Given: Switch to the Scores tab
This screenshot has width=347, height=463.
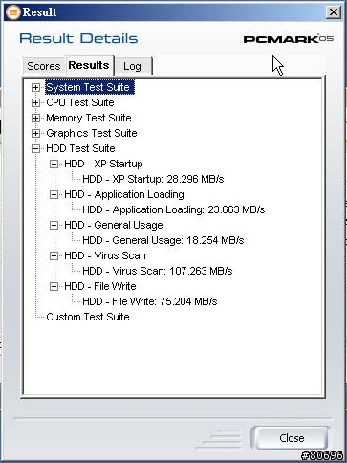Looking at the screenshot, I should pos(43,66).
